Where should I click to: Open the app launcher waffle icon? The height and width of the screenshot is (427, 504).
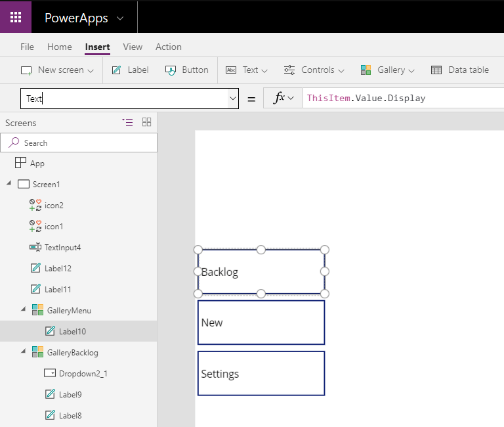pos(16,17)
